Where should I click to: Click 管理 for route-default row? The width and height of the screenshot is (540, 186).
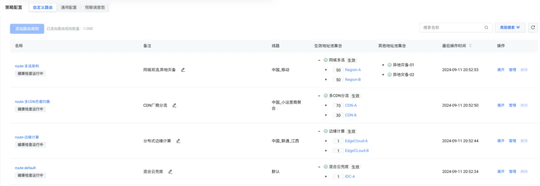pyautogui.click(x=512, y=171)
